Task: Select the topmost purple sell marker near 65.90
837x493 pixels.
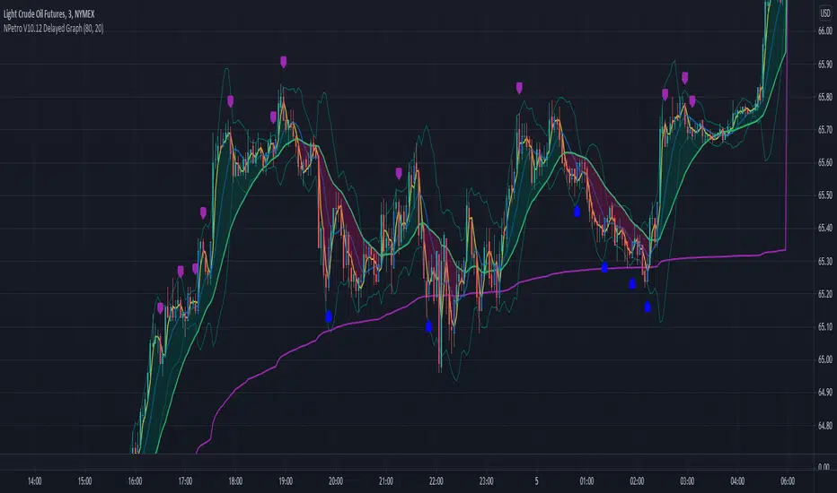Action: click(x=284, y=62)
